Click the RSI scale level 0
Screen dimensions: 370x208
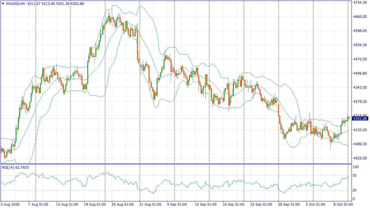click(x=354, y=199)
